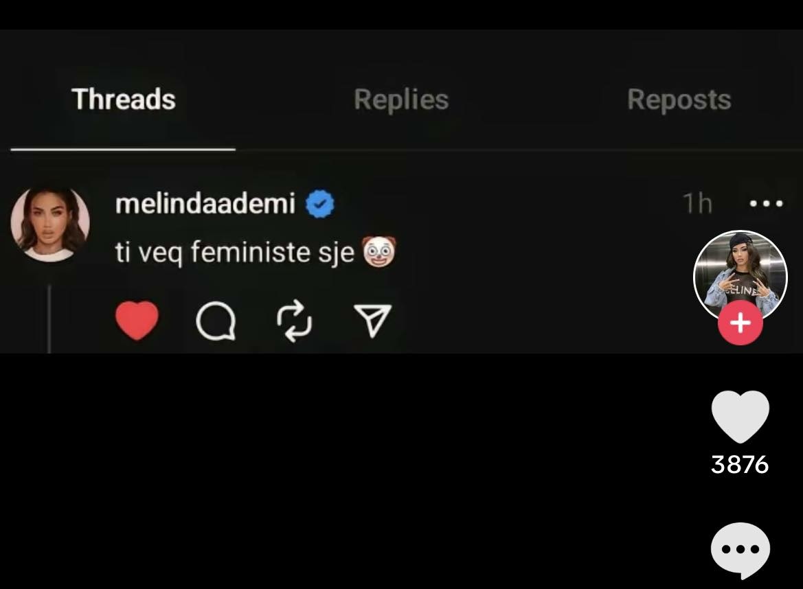
Task: Like the video with the white heart
Action: [x=740, y=417]
